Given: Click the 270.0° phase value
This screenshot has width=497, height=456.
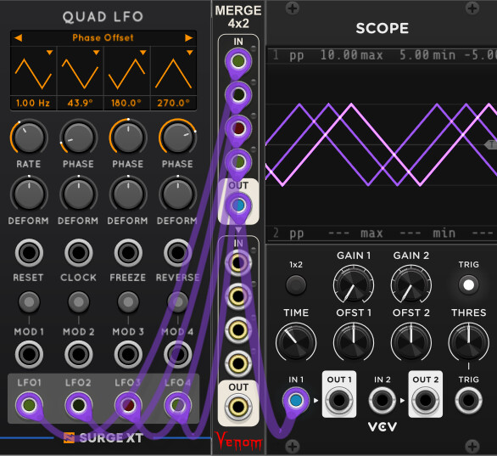Looking at the screenshot, I should pos(173,103).
